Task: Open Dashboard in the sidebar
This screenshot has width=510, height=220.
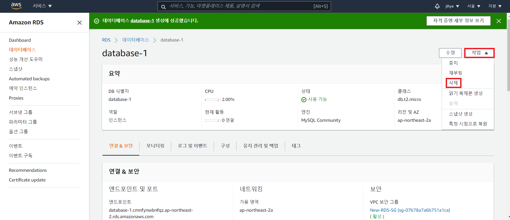Action: click(20, 40)
